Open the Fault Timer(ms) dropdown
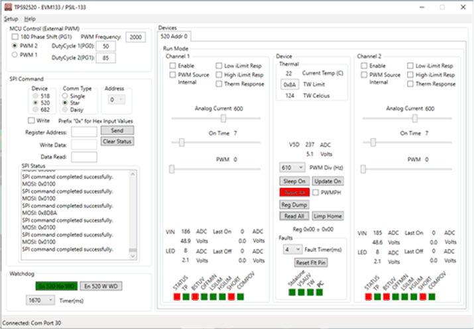Image resolution: width=474 pixels, height=329 pixels. pos(292,250)
